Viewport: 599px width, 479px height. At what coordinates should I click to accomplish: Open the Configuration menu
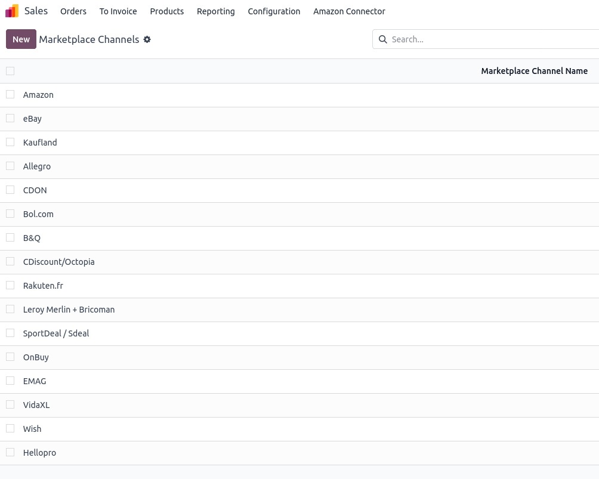point(274,11)
